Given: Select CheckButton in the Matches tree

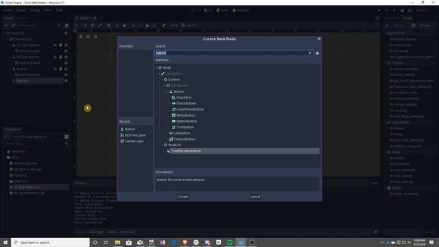Looking at the screenshot, I should [x=186, y=104].
